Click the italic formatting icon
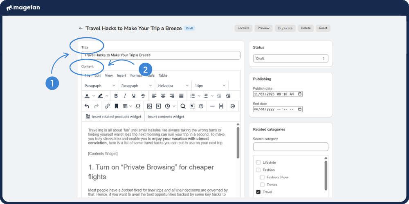This screenshot has width=409, height=204. pos(125,96)
